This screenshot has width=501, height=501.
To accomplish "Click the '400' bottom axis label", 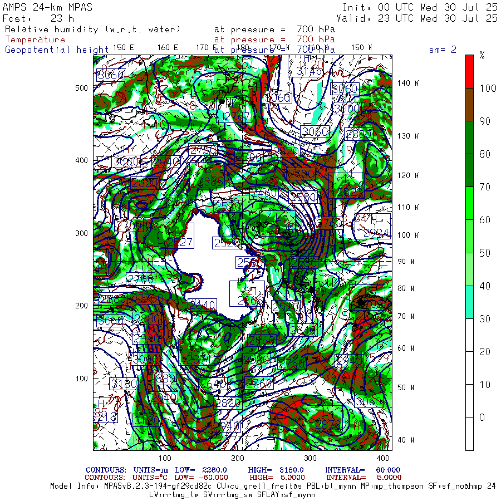I will (x=383, y=458).
